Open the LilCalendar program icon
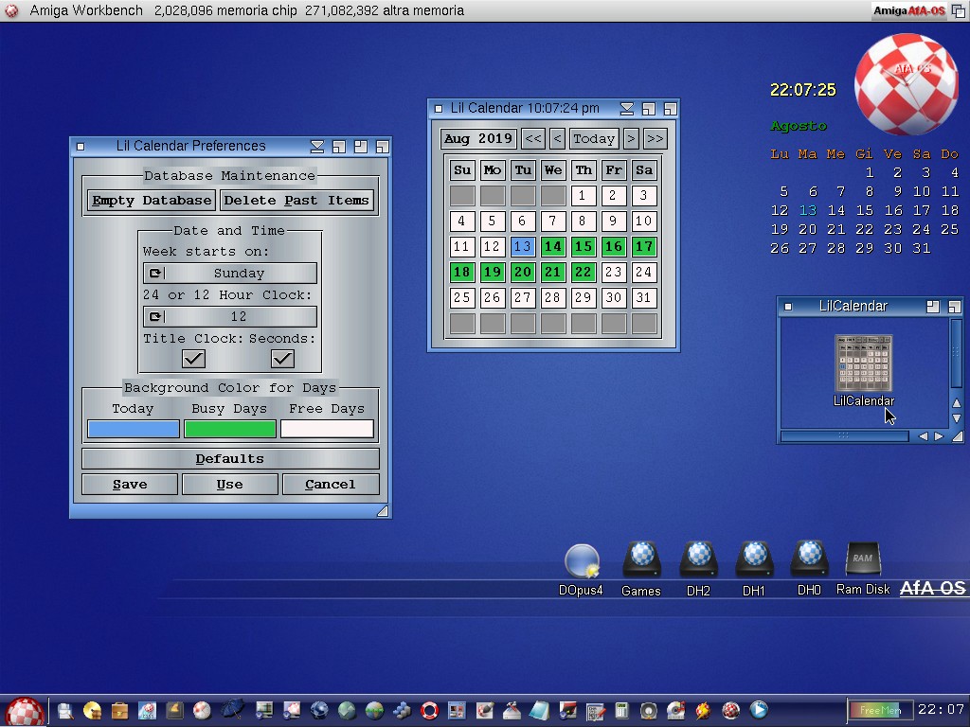 (x=863, y=364)
